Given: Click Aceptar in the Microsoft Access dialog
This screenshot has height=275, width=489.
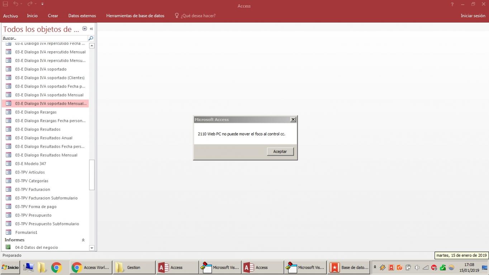Looking at the screenshot, I should 280,152.
